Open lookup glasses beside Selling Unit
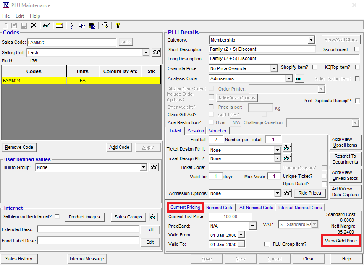This screenshot has height=265, width=364. coord(156,52)
